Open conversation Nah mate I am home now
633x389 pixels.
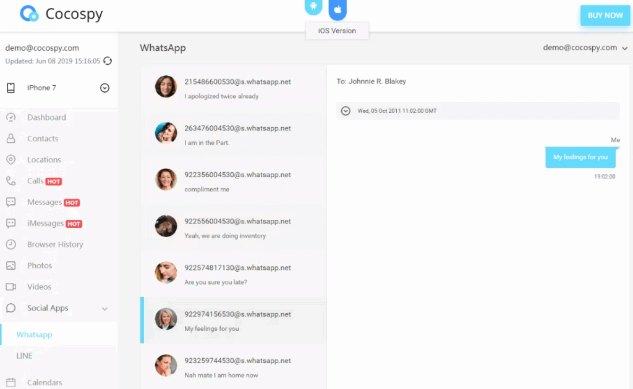(233, 367)
